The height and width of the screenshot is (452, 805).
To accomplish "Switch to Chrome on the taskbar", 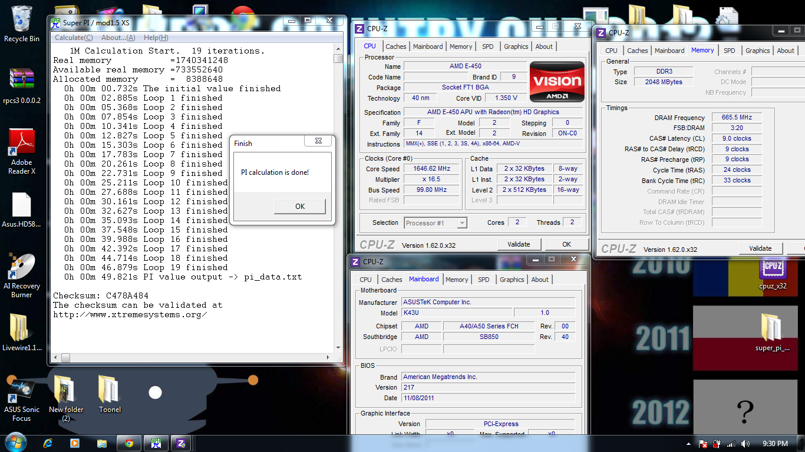I will (128, 443).
